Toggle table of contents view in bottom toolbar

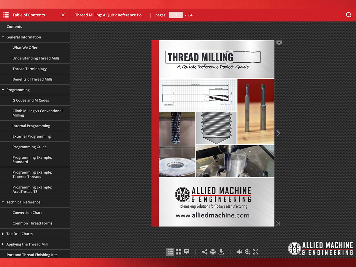tap(170, 252)
